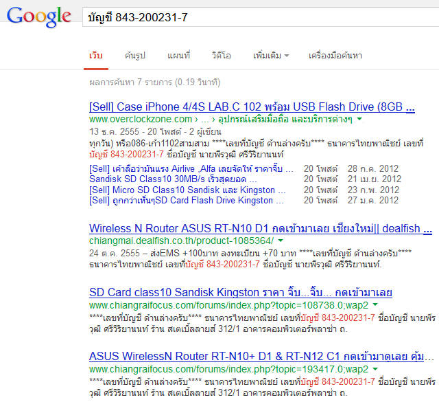This screenshot has height=402, width=439.
Task: Expand the arrow beside the chiangmai.dealfish.co.th URL
Action: pos(281,241)
